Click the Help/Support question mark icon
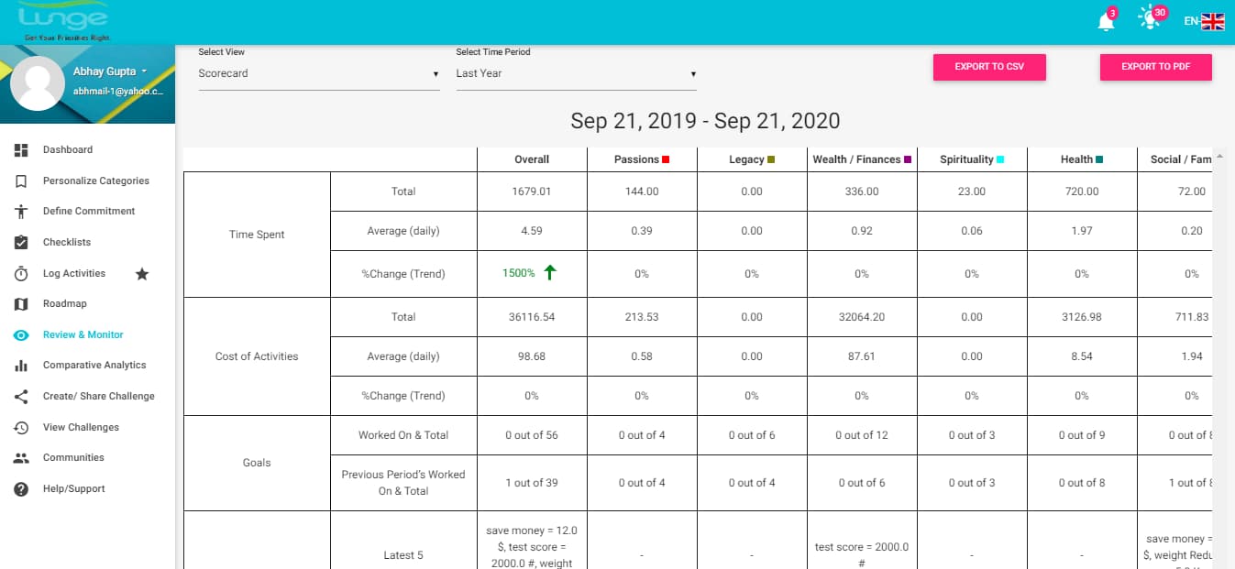Image resolution: width=1235 pixels, height=569 pixels. (22, 489)
